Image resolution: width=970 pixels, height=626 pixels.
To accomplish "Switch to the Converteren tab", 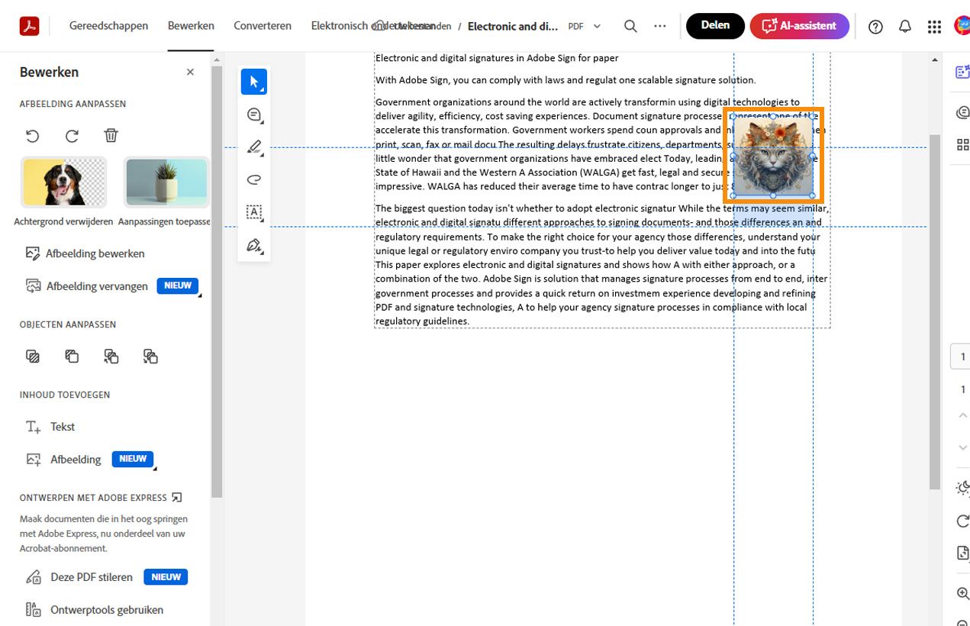I will (x=262, y=25).
